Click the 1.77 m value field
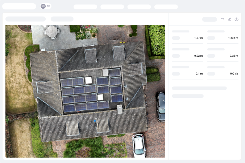Viewport: 245px width, 163px height. (198, 38)
